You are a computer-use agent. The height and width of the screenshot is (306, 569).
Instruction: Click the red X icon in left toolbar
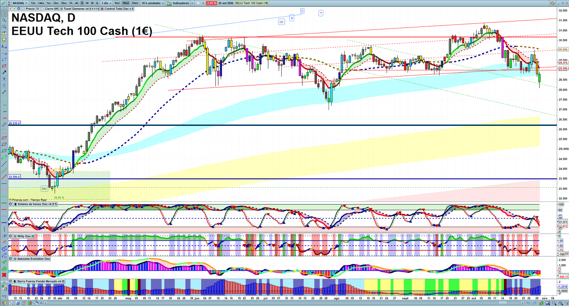pos(4,275)
